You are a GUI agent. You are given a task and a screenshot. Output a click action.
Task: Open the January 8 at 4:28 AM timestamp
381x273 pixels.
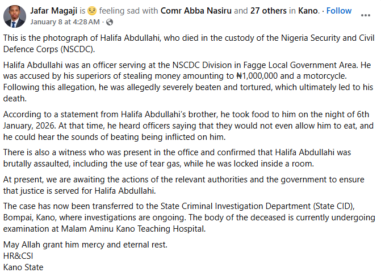(x=66, y=22)
